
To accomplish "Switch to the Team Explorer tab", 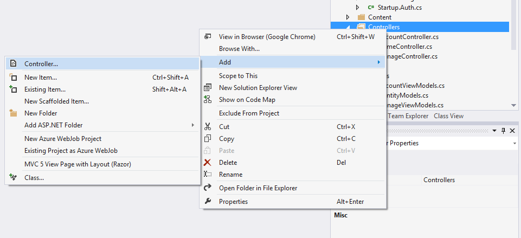I will pos(408,116).
